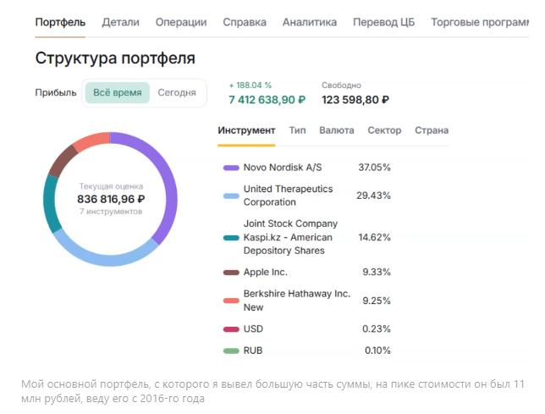Select the United Therapeutics Corporation label
Screen dimensions: 545x414
[x=288, y=196]
